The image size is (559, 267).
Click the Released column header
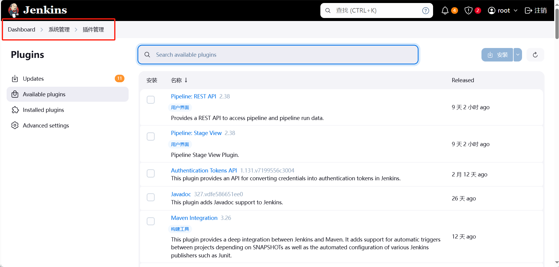point(463,80)
